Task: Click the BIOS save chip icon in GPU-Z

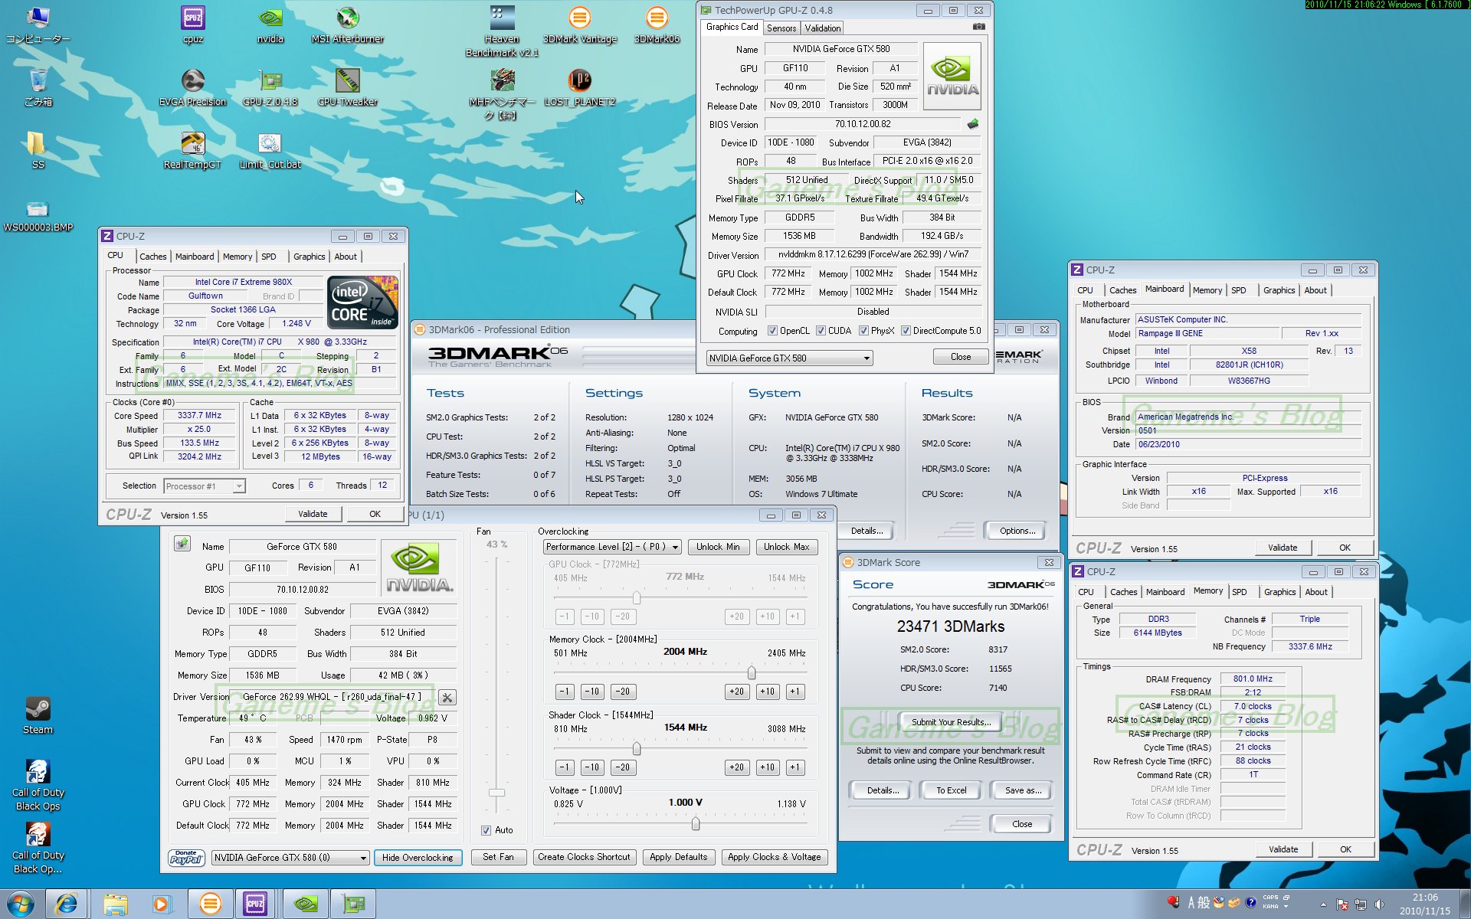Action: point(972,124)
